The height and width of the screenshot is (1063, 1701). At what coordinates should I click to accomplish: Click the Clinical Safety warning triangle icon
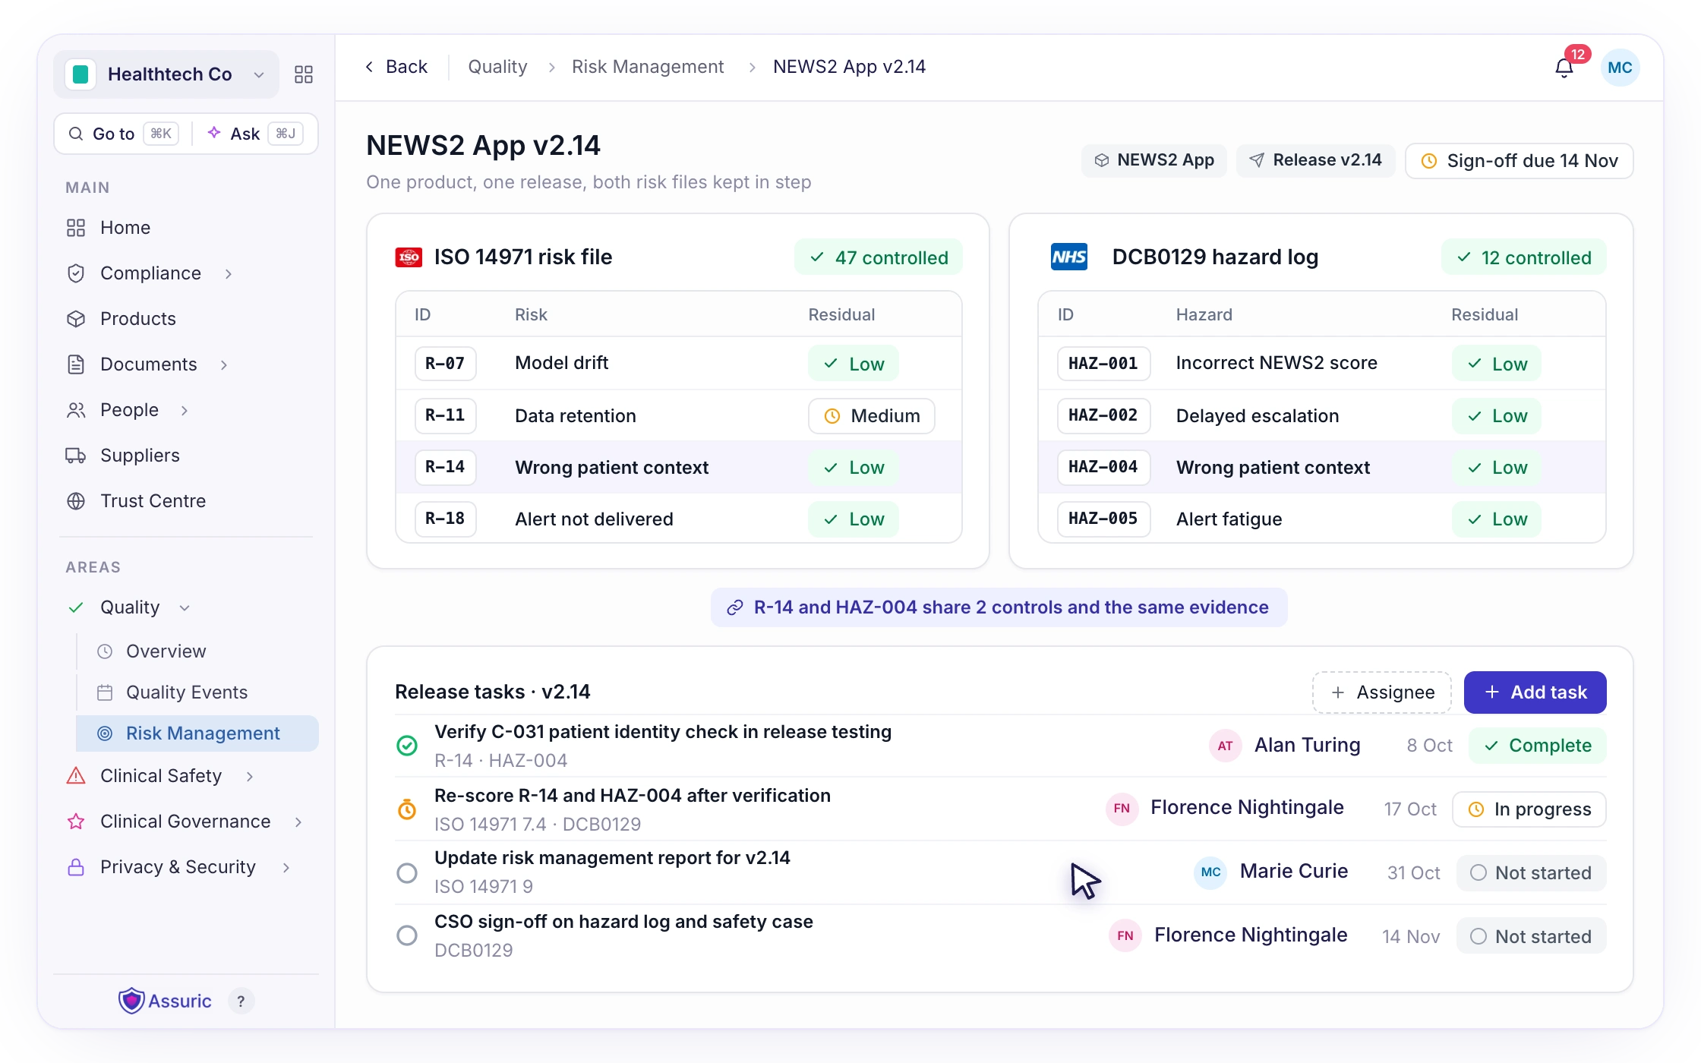pyautogui.click(x=76, y=776)
